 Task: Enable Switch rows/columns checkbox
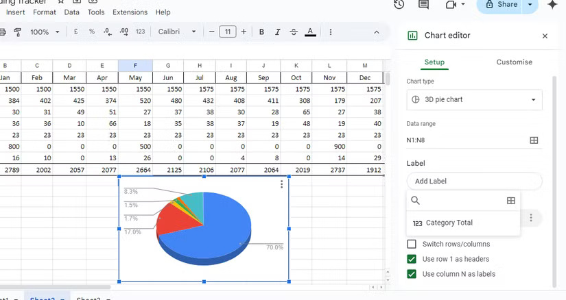tap(412, 245)
